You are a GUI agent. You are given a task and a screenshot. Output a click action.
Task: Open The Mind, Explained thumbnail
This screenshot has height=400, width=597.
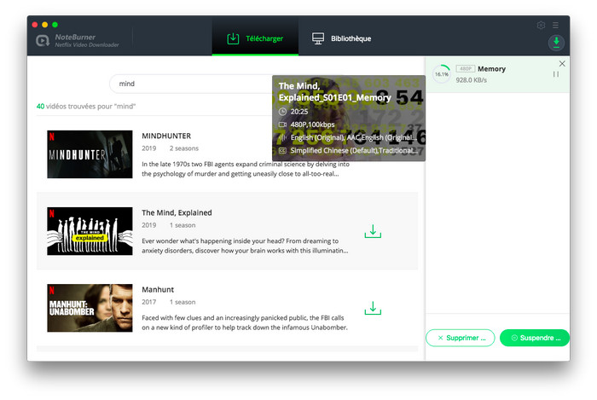[90, 231]
